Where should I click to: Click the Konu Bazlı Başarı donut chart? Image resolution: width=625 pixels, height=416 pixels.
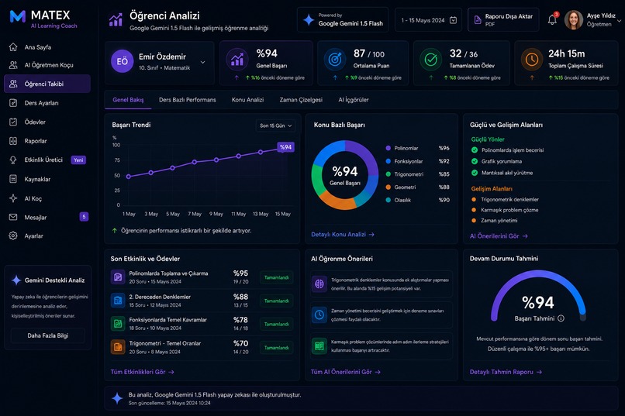[345, 175]
